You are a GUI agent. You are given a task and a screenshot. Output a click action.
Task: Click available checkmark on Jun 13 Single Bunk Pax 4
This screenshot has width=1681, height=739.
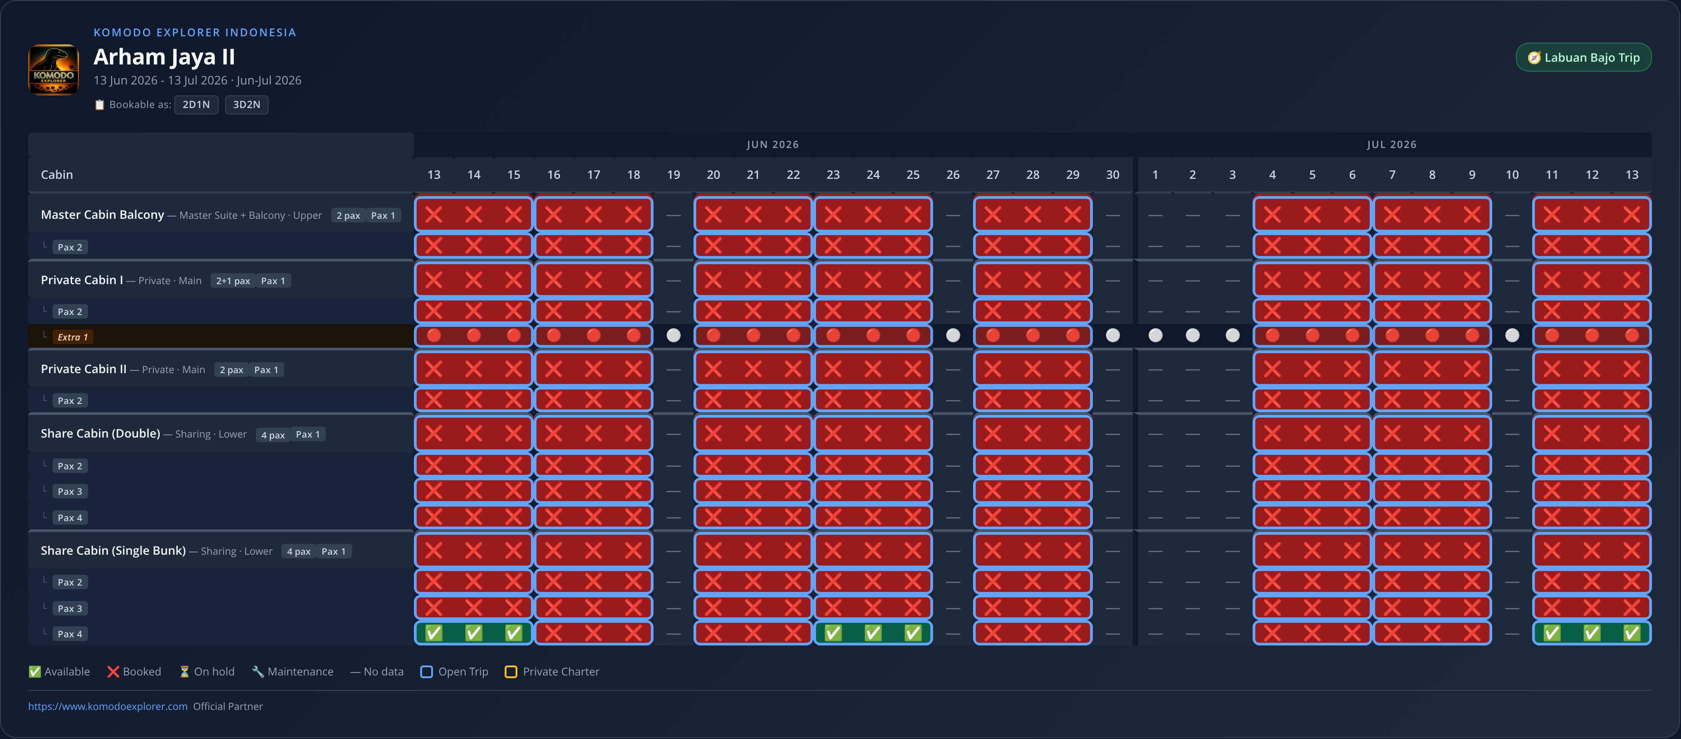(x=434, y=633)
